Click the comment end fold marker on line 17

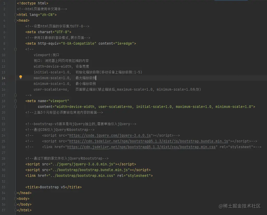click(15, 95)
